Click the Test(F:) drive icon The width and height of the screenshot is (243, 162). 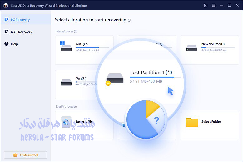66,82
